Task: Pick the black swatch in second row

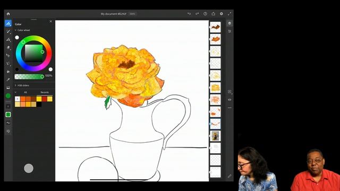Action: (39, 104)
